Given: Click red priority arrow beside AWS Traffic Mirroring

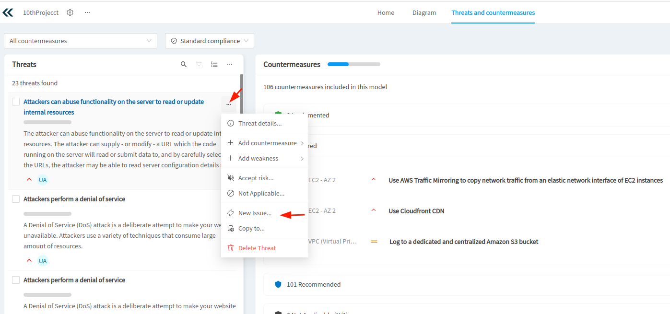Looking at the screenshot, I should coord(374,180).
